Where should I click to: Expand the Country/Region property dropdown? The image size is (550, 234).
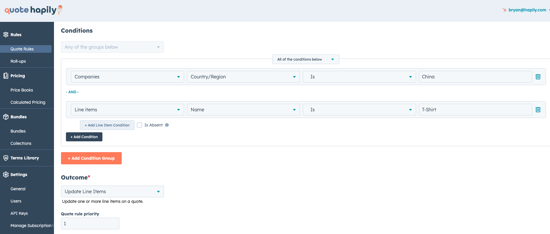[243, 77]
